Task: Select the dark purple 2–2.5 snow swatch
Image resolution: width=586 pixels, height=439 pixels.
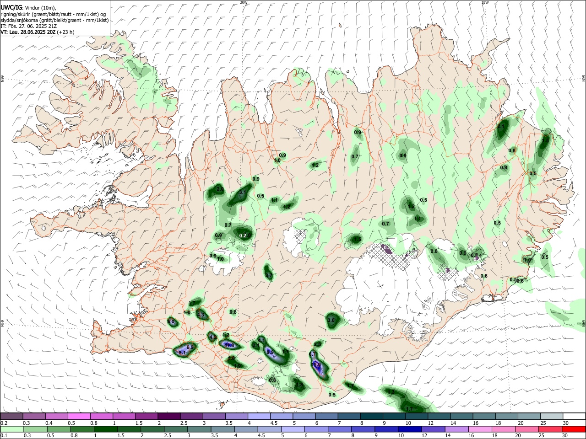Action: (x=169, y=416)
